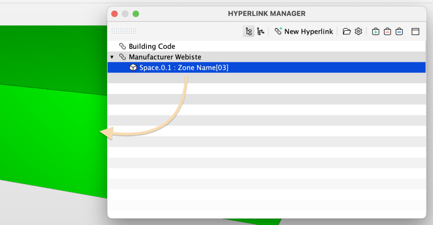The image size is (433, 225).
Task: Click the panel window layout icon
Action: click(415, 32)
